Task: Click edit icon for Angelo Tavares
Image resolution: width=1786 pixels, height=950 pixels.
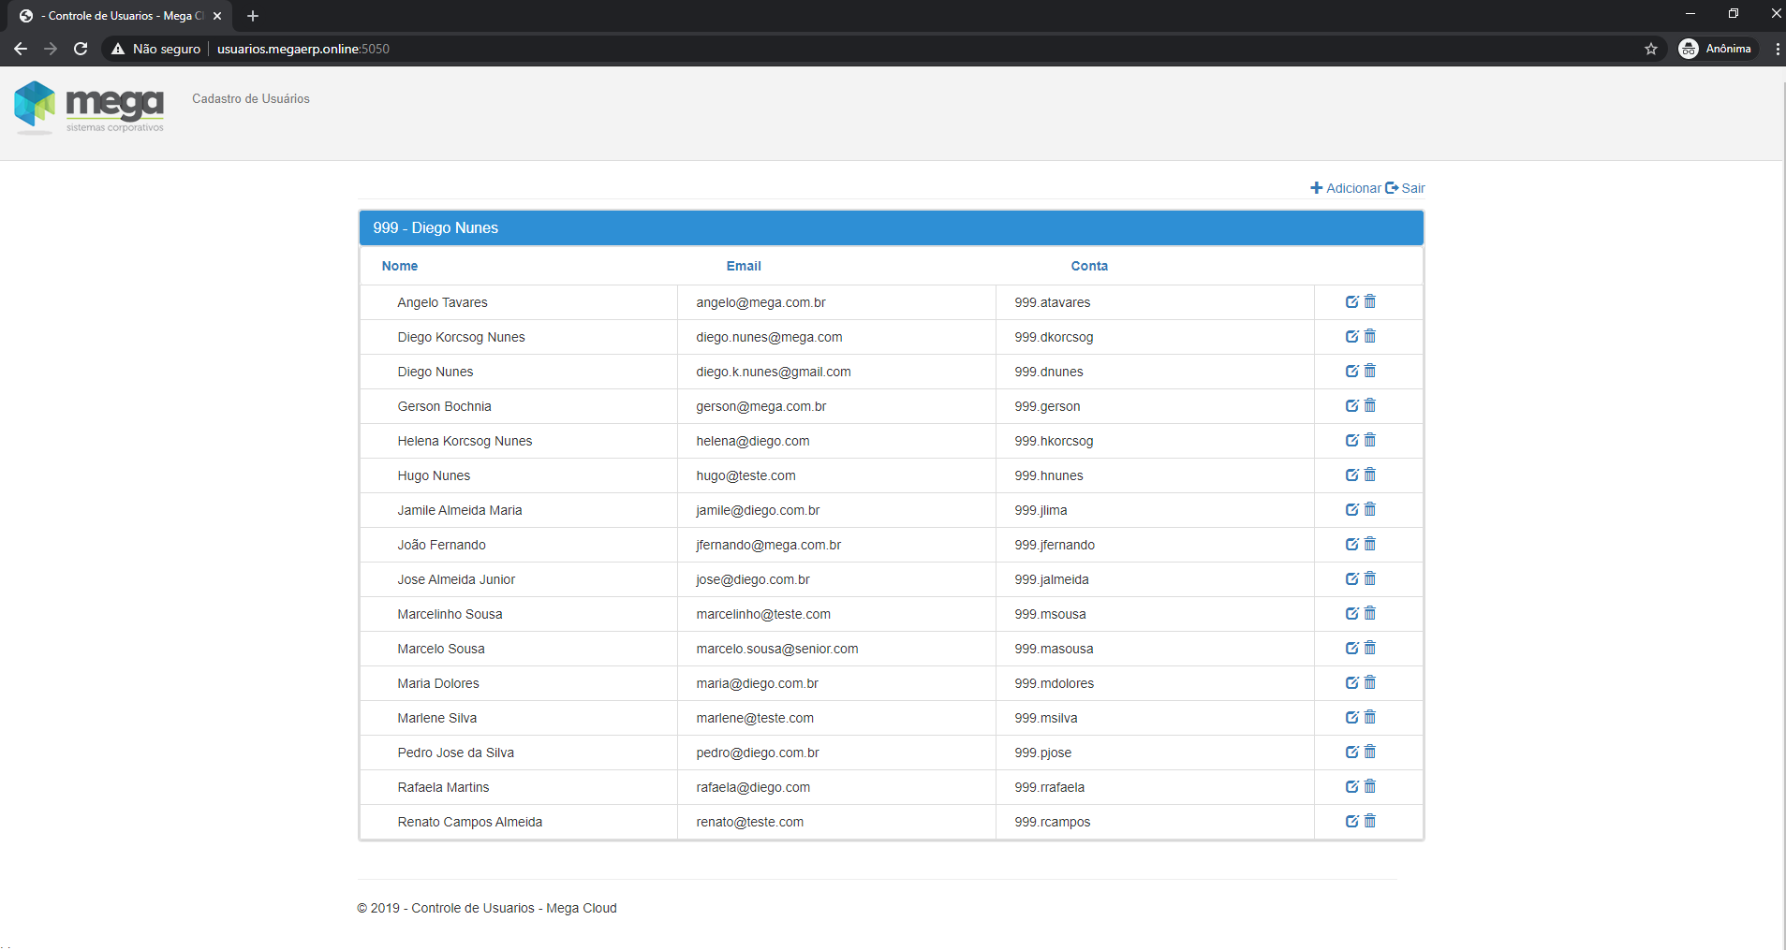Action: click(x=1351, y=301)
